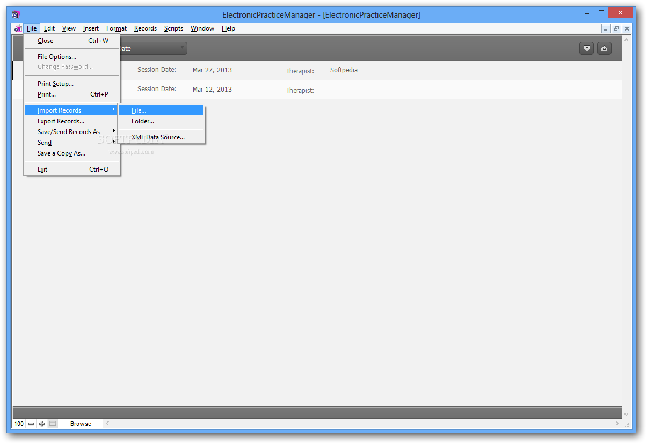Open the View menu

pos(69,28)
